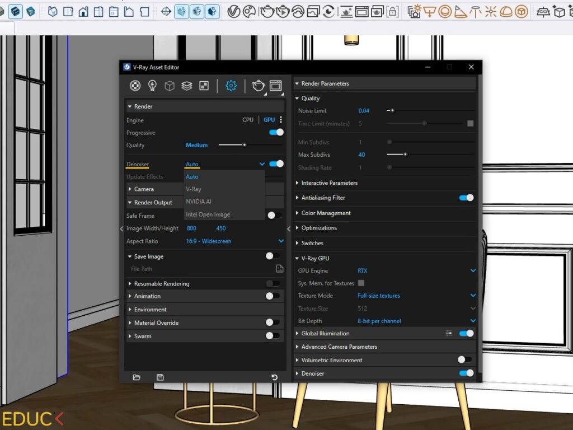The image size is (573, 430).
Task: Open the Materials tab icon
Action: pyautogui.click(x=135, y=86)
